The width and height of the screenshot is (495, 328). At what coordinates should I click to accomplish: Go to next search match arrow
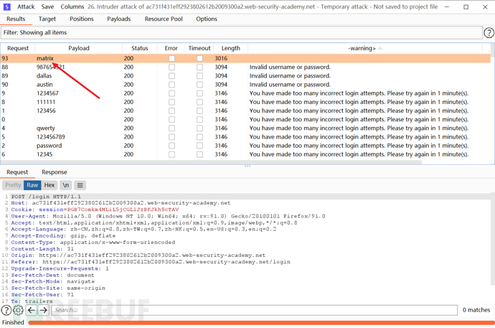point(44,310)
